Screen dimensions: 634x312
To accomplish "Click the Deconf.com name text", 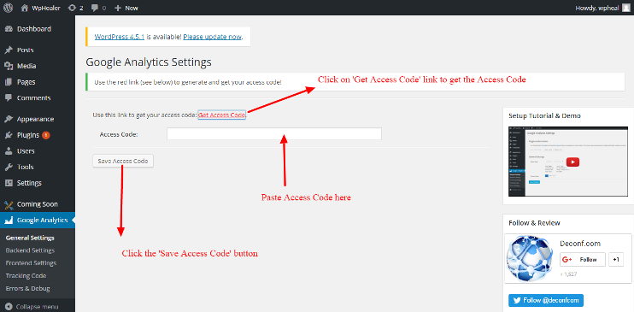I will coord(580,244).
